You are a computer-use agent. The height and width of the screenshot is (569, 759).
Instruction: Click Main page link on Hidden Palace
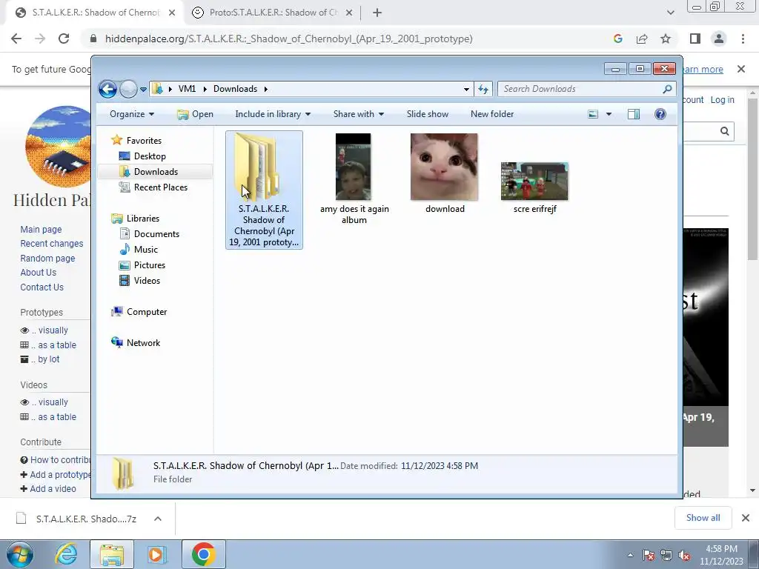coord(42,230)
